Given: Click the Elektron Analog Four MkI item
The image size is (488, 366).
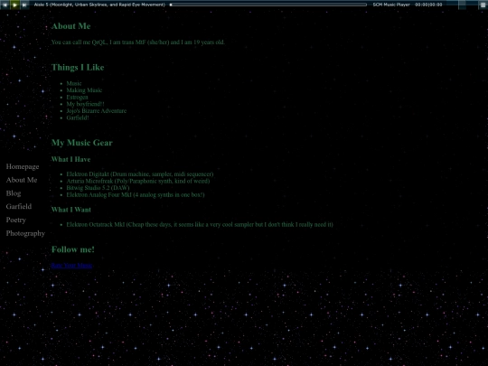Looking at the screenshot, I should 136,195.
